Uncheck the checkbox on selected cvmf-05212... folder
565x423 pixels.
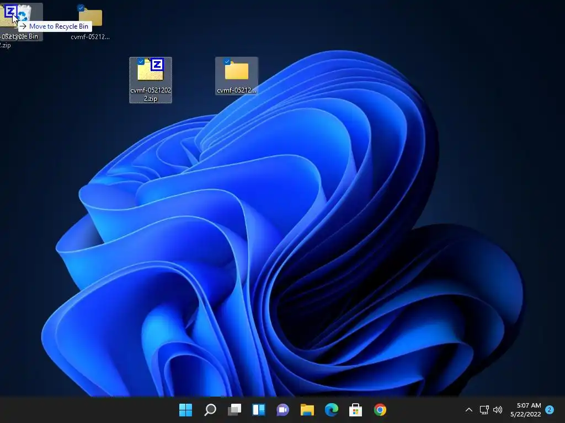pos(227,62)
